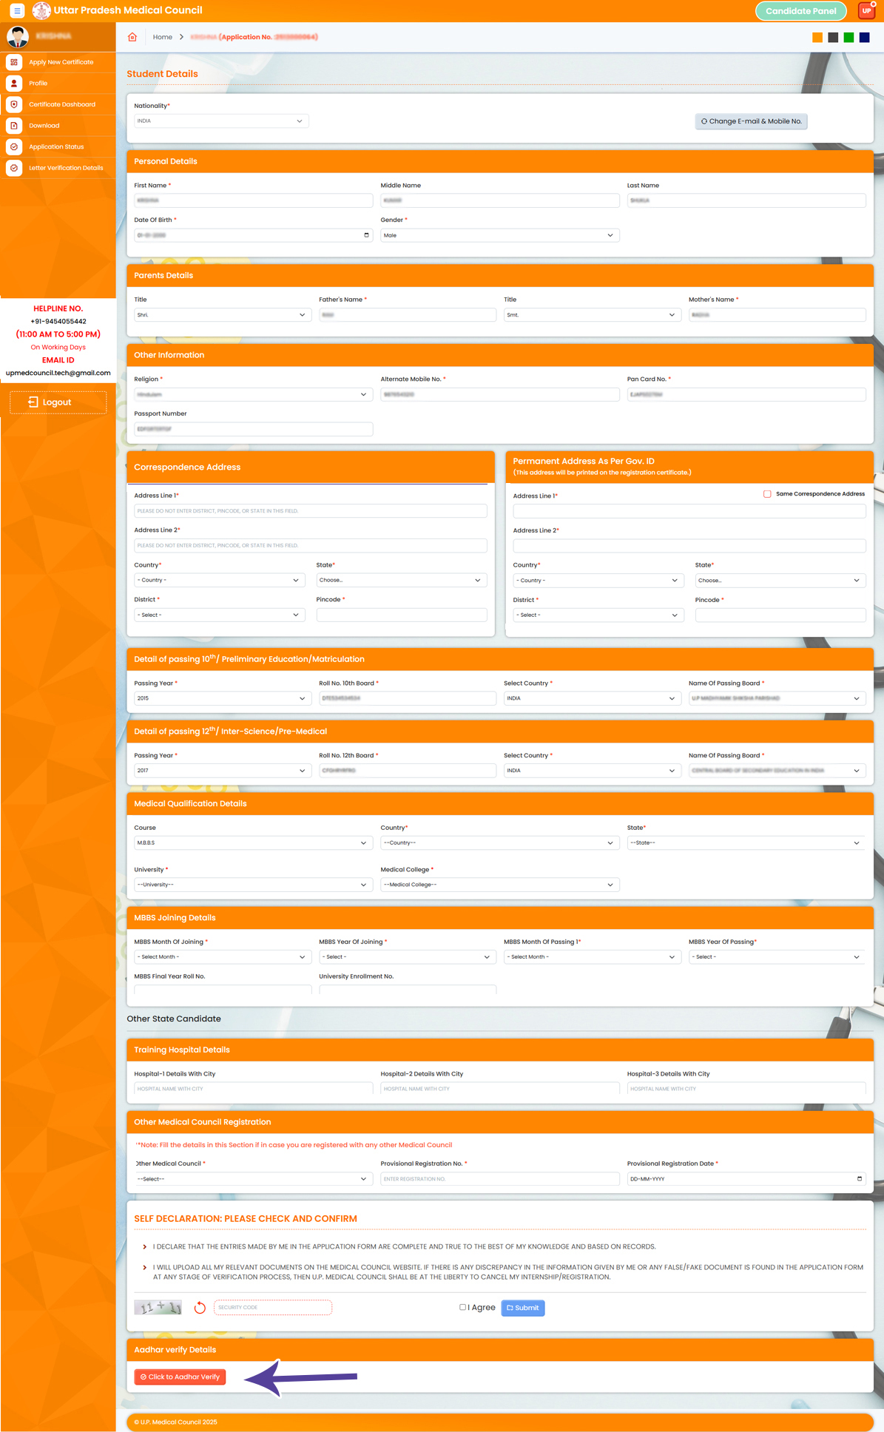Open the Religion dropdown
The image size is (884, 1432).
click(x=252, y=395)
